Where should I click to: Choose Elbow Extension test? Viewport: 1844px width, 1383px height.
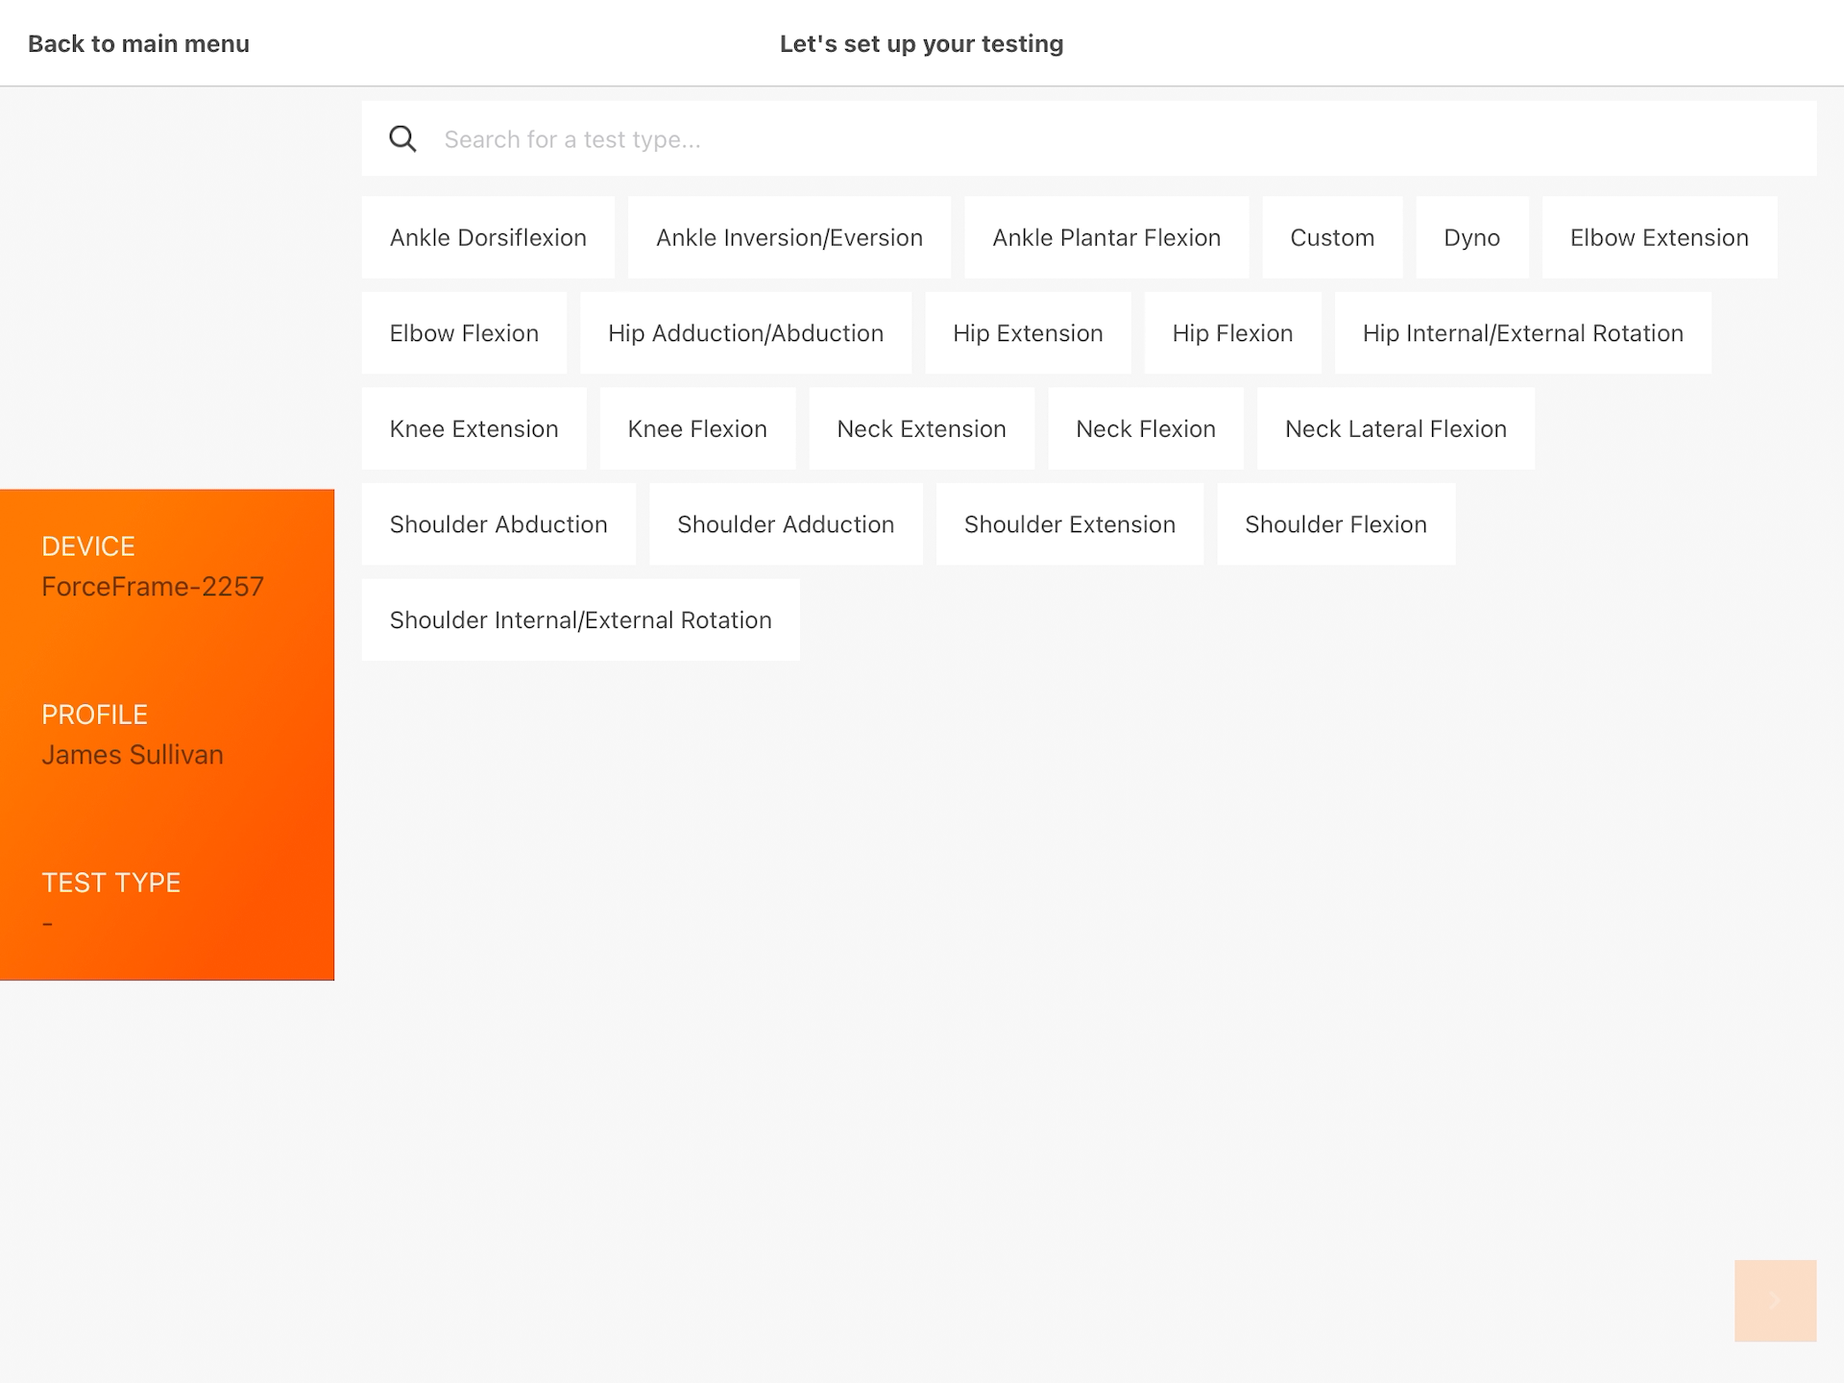point(1660,237)
